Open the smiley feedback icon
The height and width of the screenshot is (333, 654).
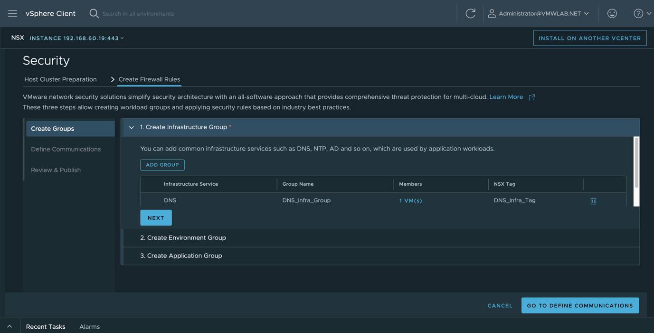612,13
